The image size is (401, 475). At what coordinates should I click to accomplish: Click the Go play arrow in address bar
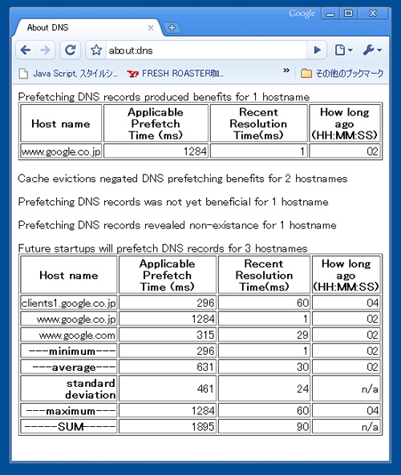coord(317,50)
